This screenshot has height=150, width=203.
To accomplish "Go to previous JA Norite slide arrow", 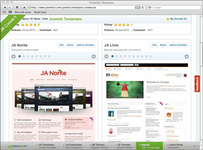I will (x=13, y=56).
